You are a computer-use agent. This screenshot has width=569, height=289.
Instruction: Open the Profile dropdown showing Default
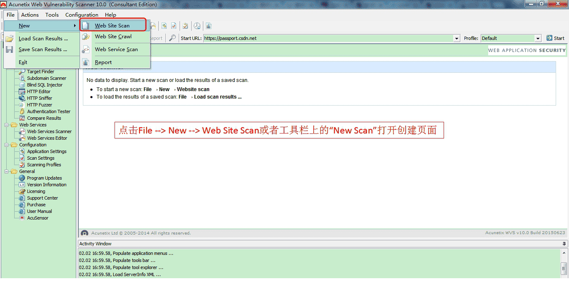pyautogui.click(x=511, y=38)
